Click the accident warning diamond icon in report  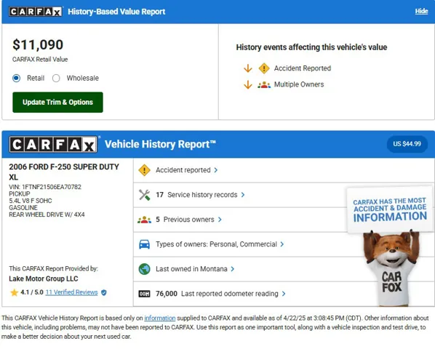point(144,170)
